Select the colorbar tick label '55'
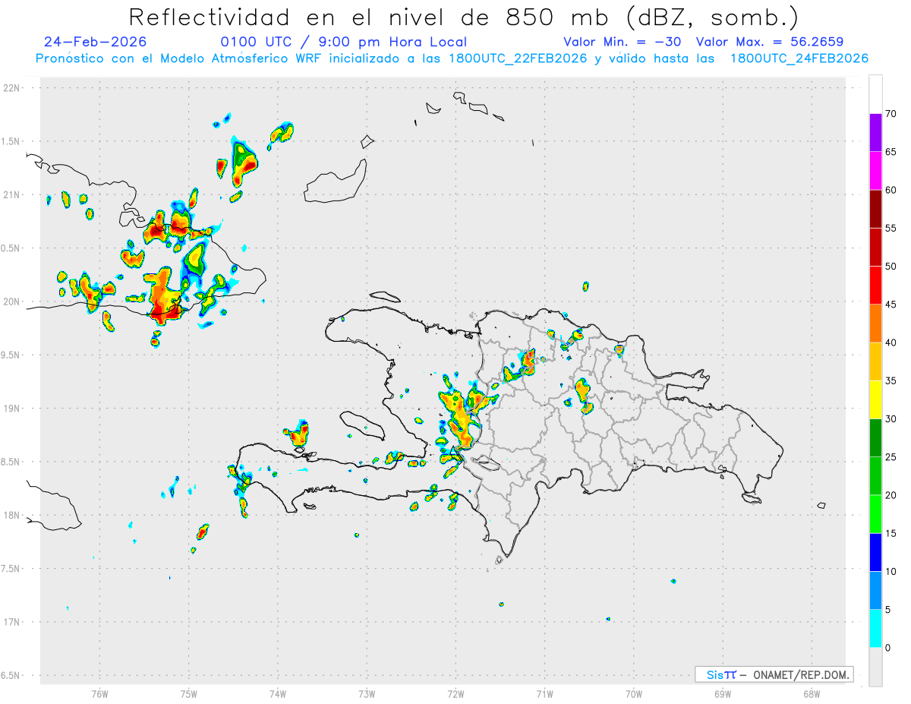 tap(891, 229)
